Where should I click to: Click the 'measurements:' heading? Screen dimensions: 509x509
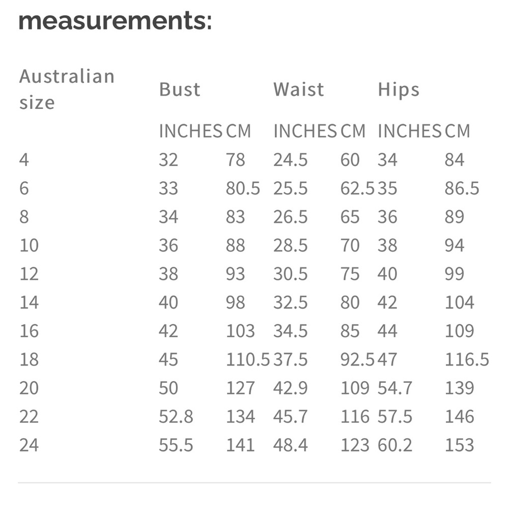(115, 22)
